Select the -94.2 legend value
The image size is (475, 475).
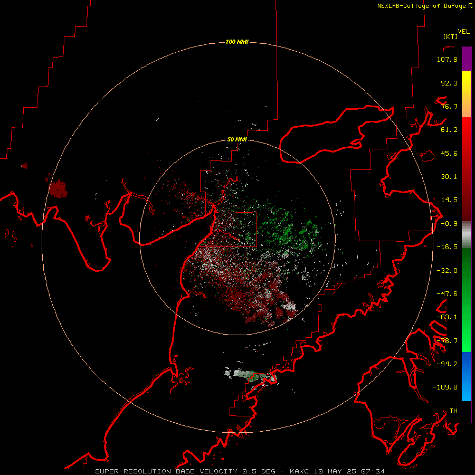(447, 364)
